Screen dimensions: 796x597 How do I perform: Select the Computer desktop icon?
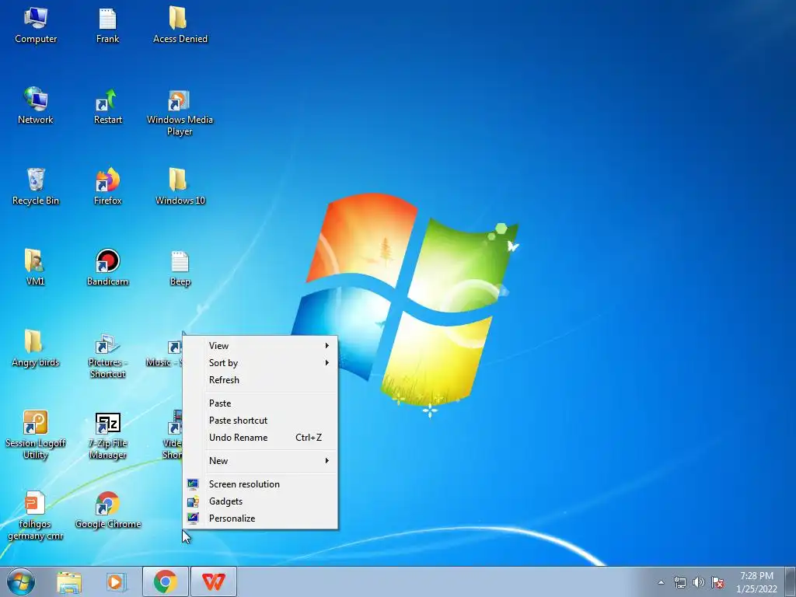pos(36,26)
